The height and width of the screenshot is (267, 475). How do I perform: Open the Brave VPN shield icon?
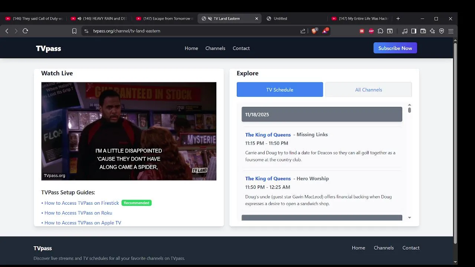pyautogui.click(x=442, y=31)
